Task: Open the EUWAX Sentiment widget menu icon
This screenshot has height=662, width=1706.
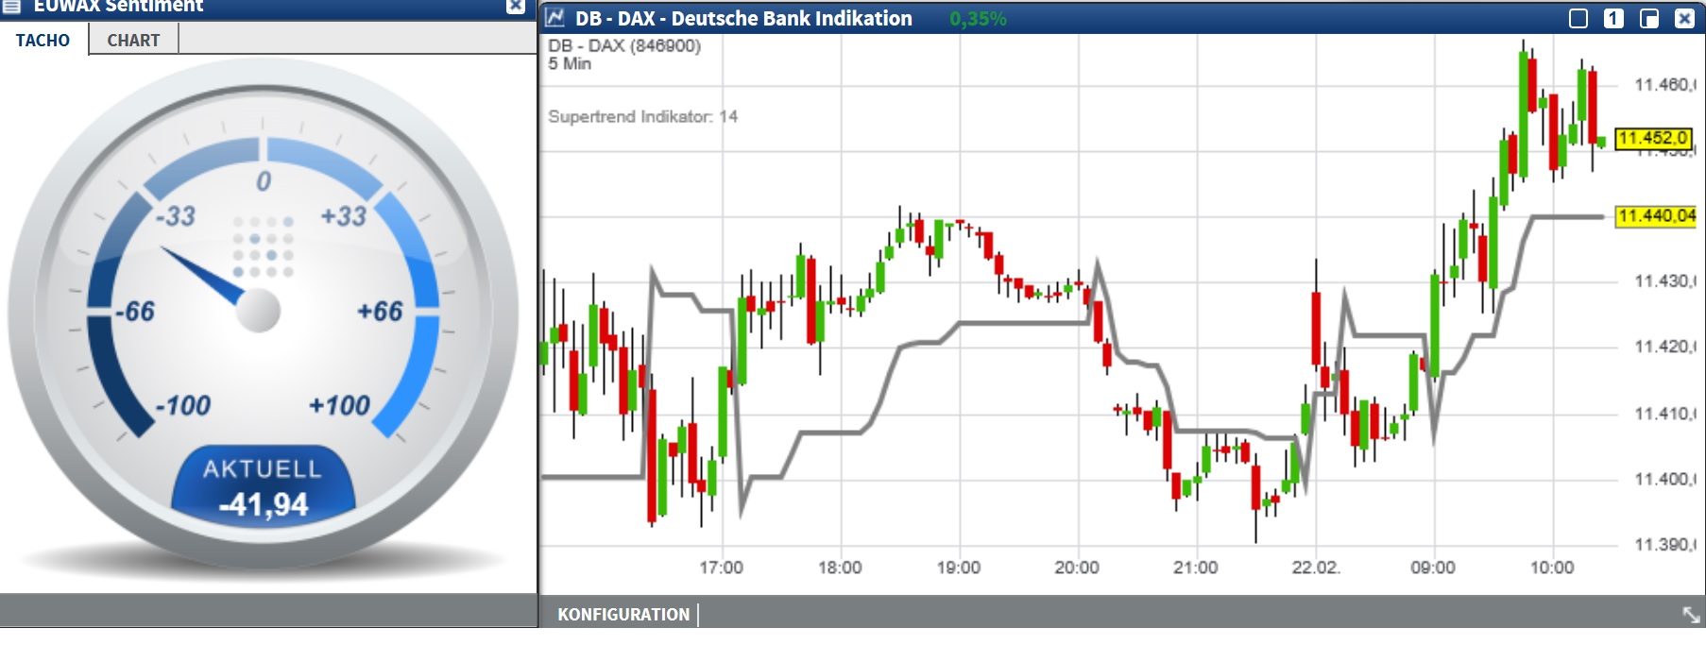Action: pos(11,6)
